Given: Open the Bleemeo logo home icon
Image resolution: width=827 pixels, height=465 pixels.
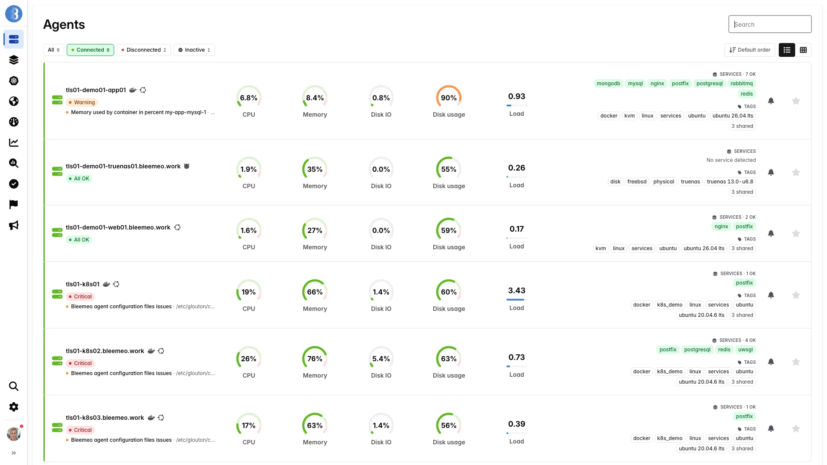Looking at the screenshot, I should (x=14, y=14).
